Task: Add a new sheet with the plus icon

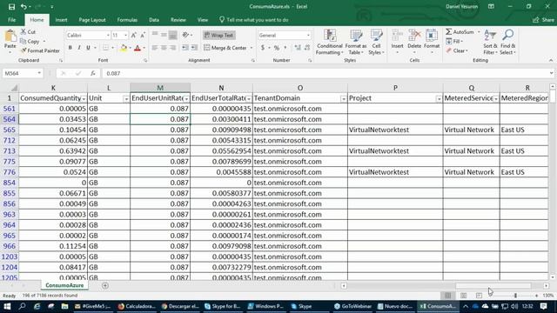Action: [105, 285]
